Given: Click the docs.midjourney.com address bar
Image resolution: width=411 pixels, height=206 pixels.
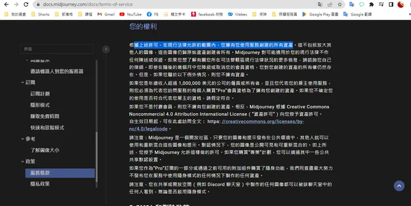Looking at the screenshot, I should click(x=189, y=4).
